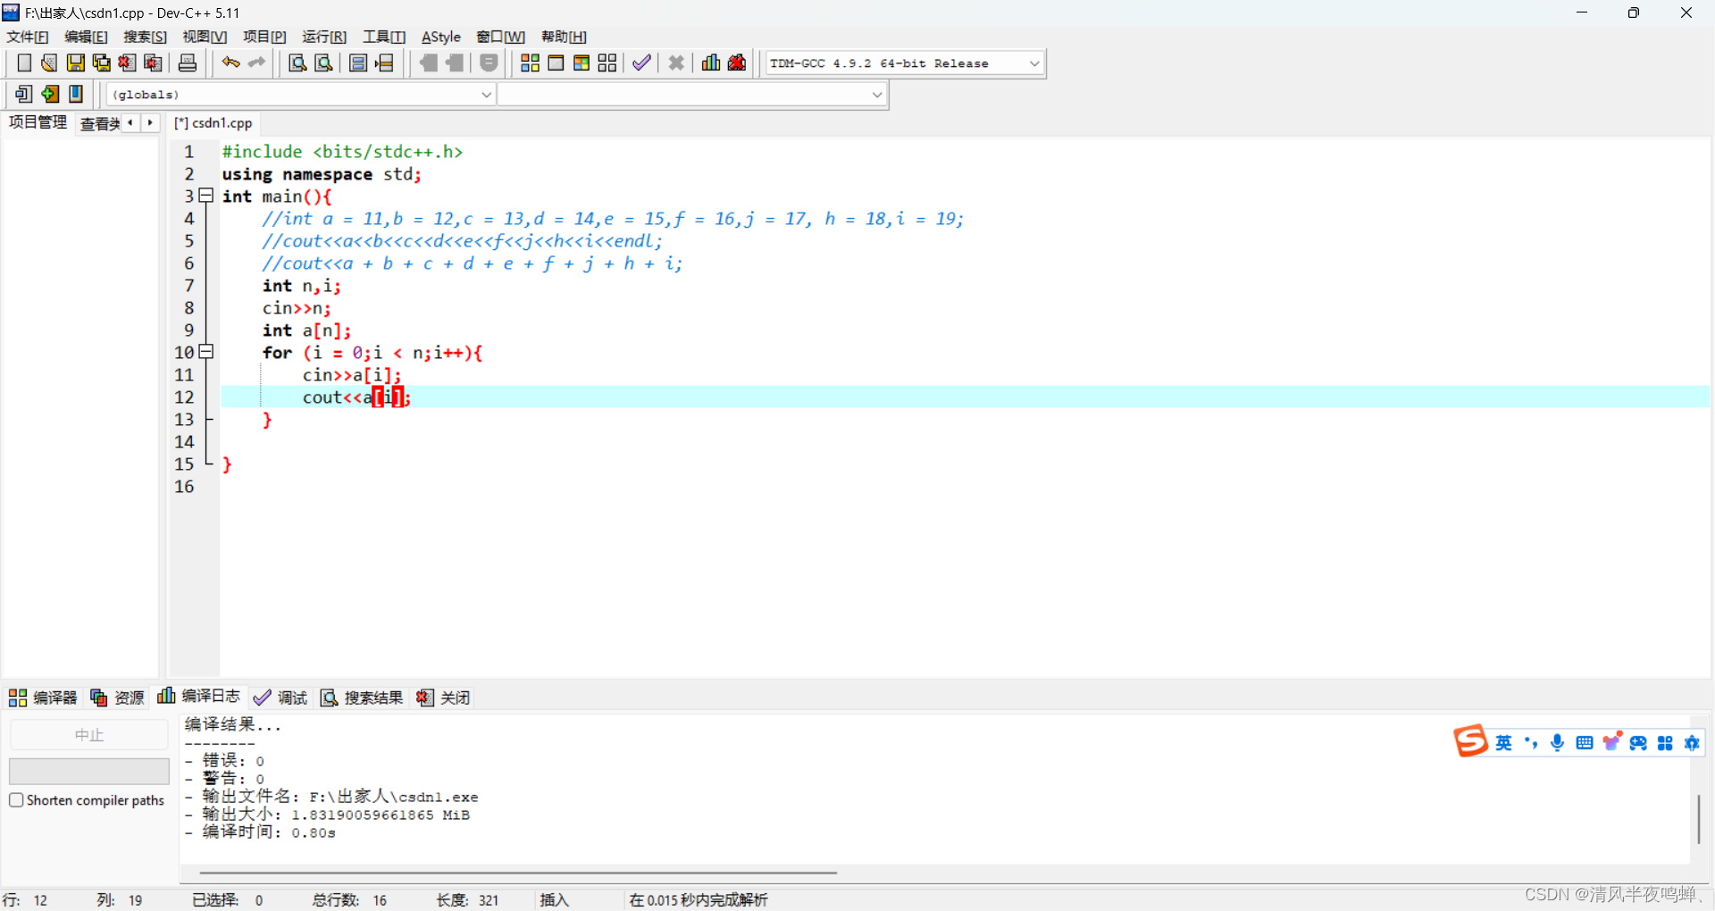This screenshot has height=911, width=1715.
Task: Save all open files
Action: click(102, 63)
